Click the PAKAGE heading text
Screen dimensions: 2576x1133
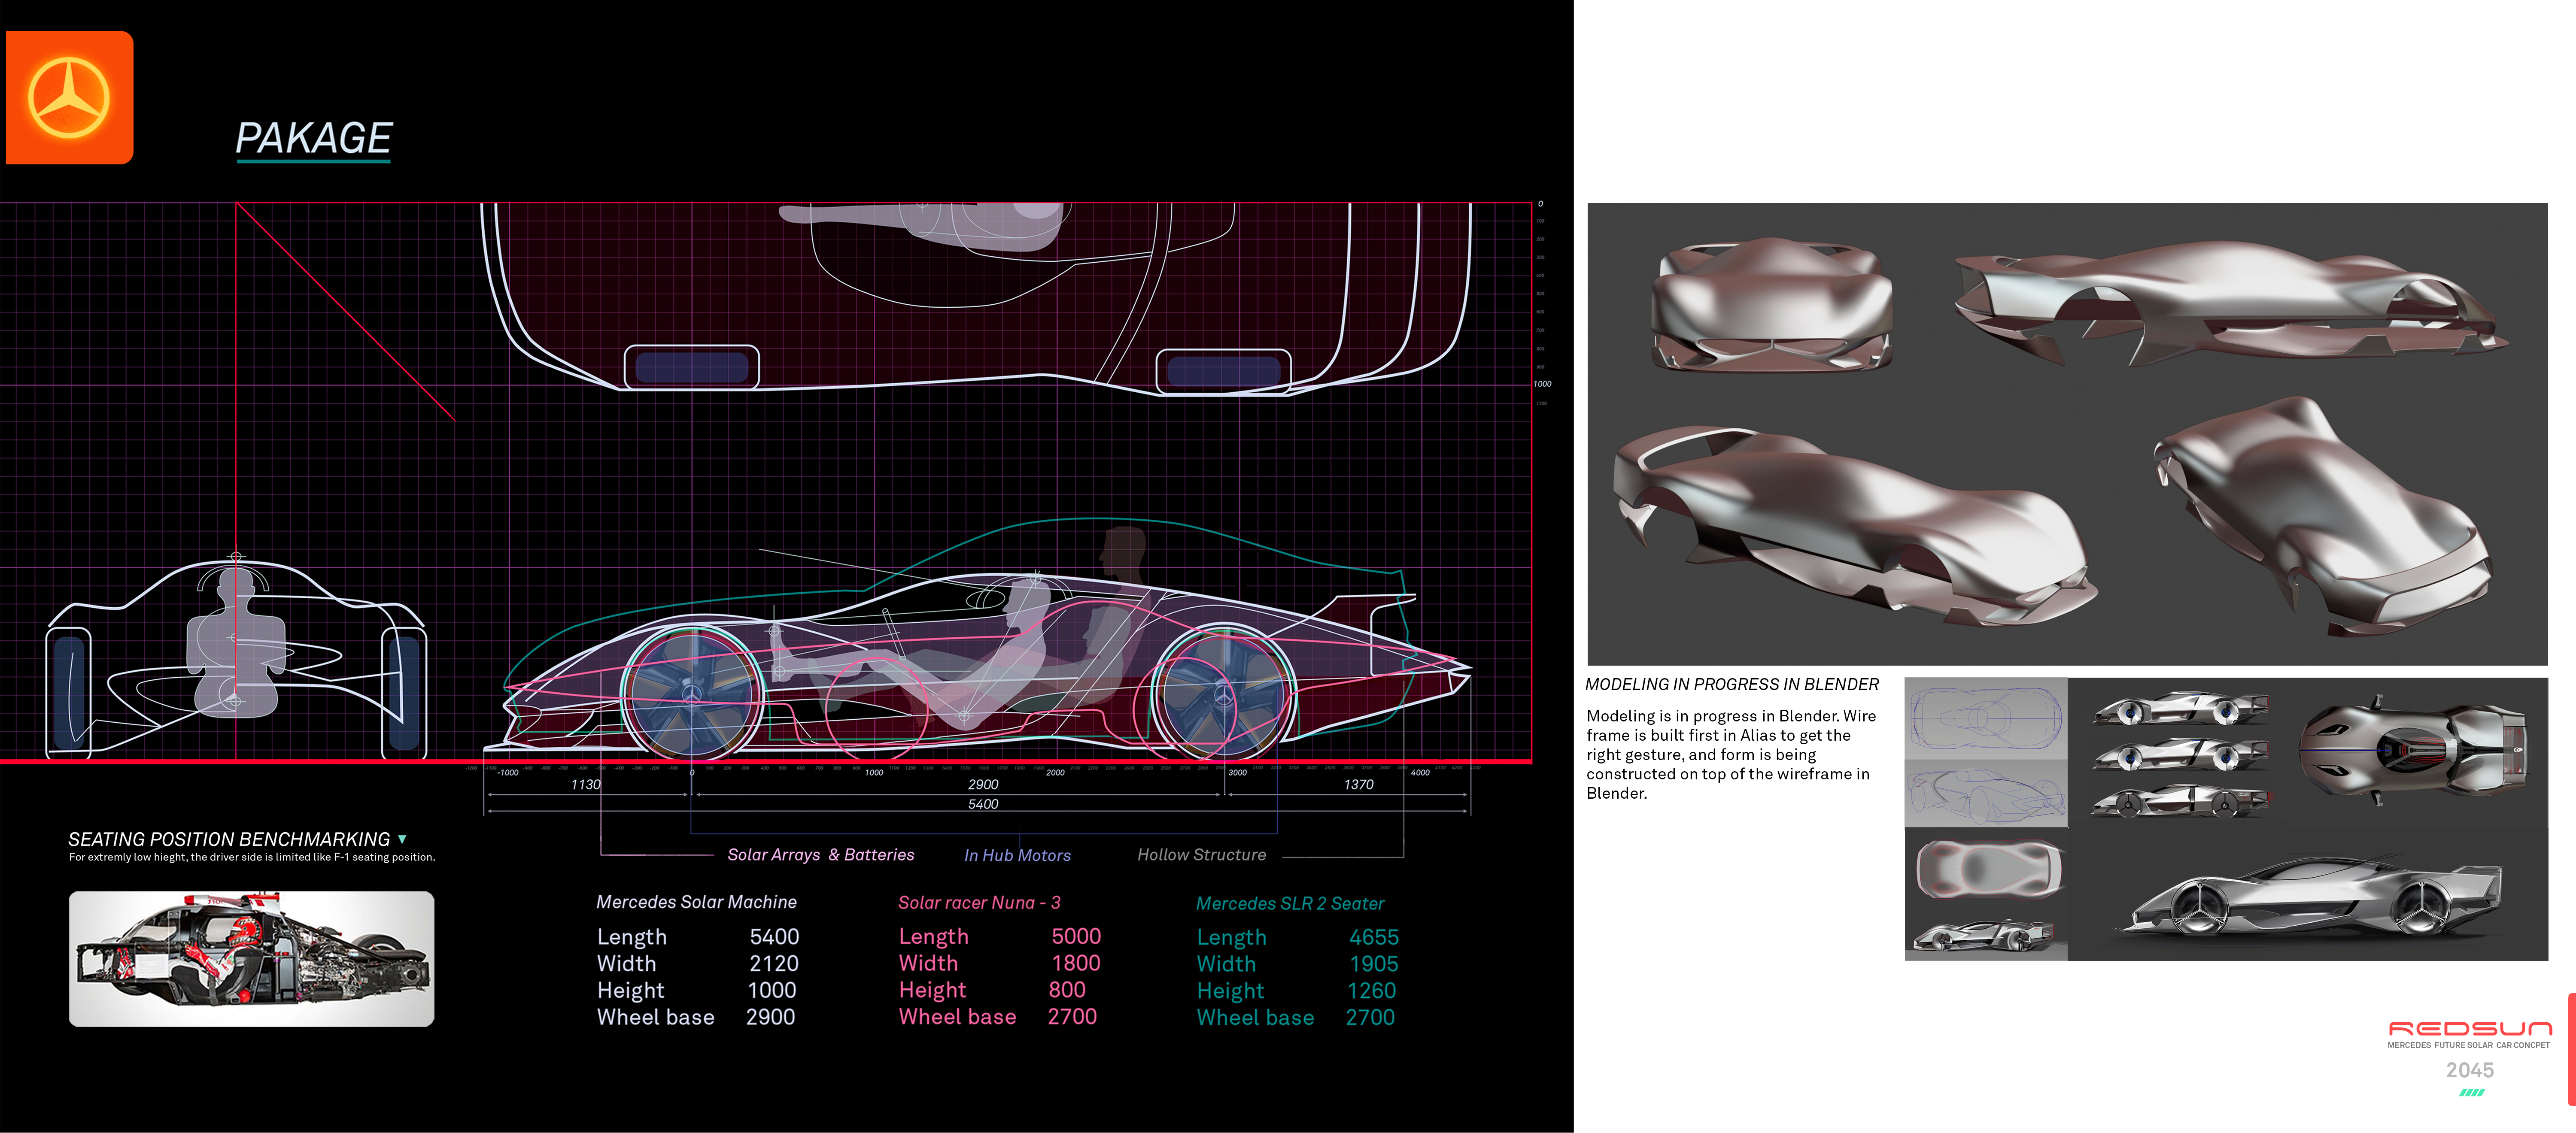pyautogui.click(x=313, y=138)
